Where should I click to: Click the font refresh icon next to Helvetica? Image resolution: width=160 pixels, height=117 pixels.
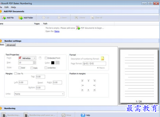(40, 58)
